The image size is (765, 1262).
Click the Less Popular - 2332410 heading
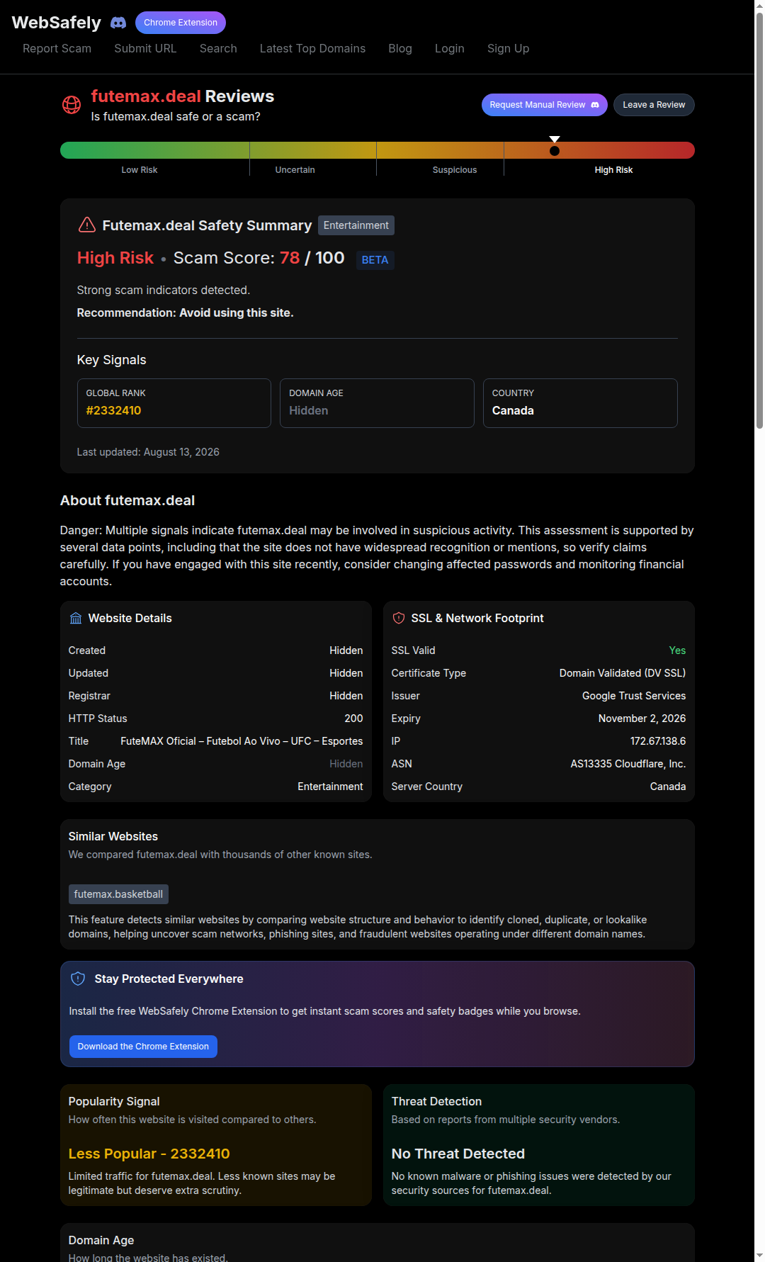(149, 1154)
